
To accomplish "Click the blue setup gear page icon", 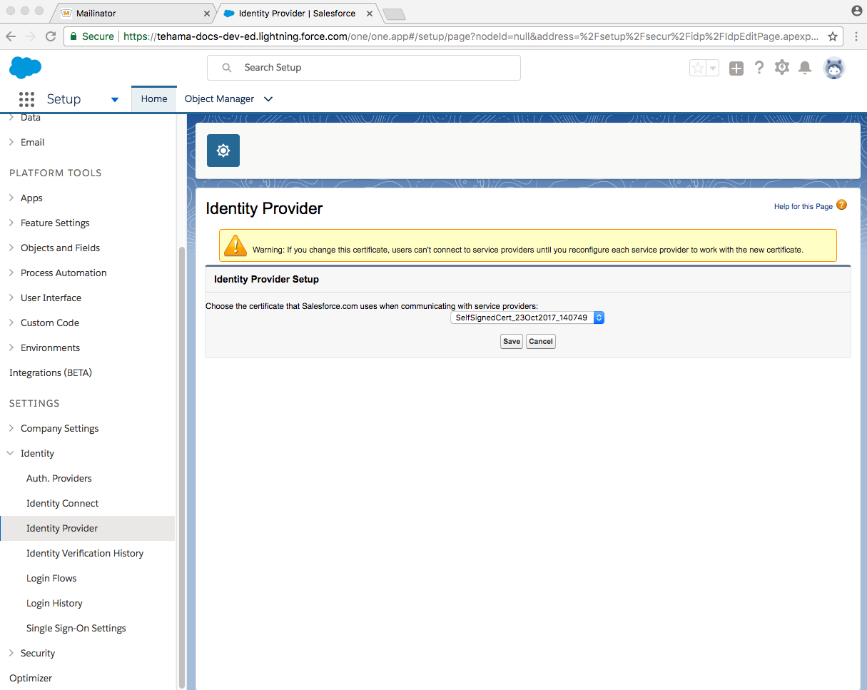I will [223, 151].
